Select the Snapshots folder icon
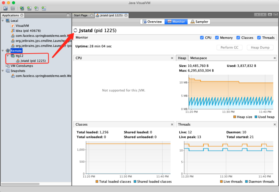Image resolution: width=279 pixels, height=192 pixels. (x=8, y=71)
